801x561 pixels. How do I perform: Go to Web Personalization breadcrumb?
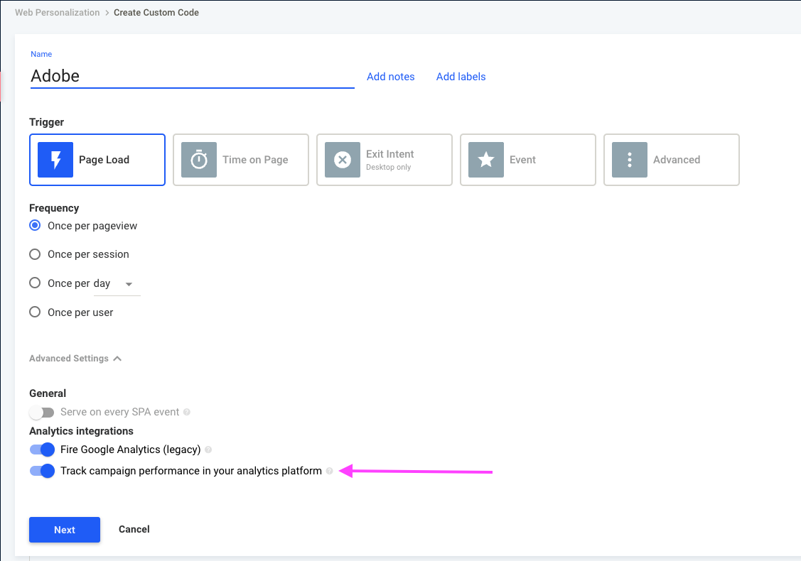[57, 12]
